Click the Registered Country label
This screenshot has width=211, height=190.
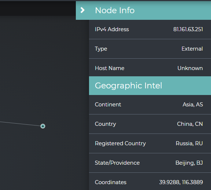(x=120, y=143)
